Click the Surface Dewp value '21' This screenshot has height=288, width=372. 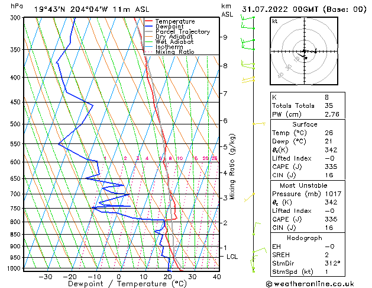point(328,142)
